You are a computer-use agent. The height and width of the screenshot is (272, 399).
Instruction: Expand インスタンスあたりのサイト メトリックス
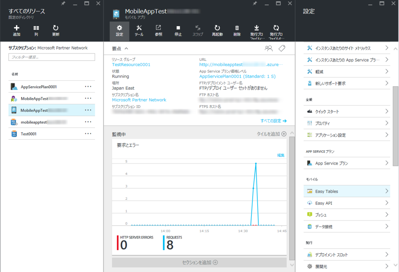pyautogui.click(x=346, y=48)
